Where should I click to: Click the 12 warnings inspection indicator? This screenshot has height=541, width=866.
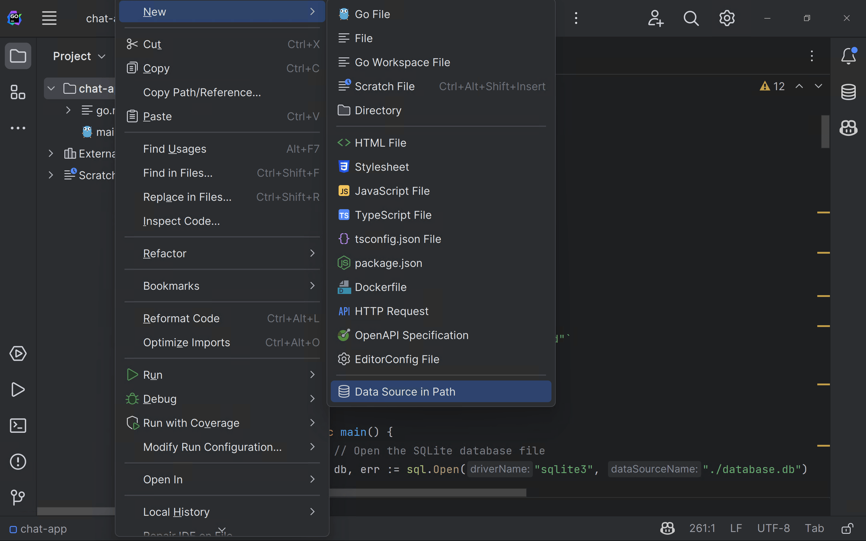pos(772,86)
